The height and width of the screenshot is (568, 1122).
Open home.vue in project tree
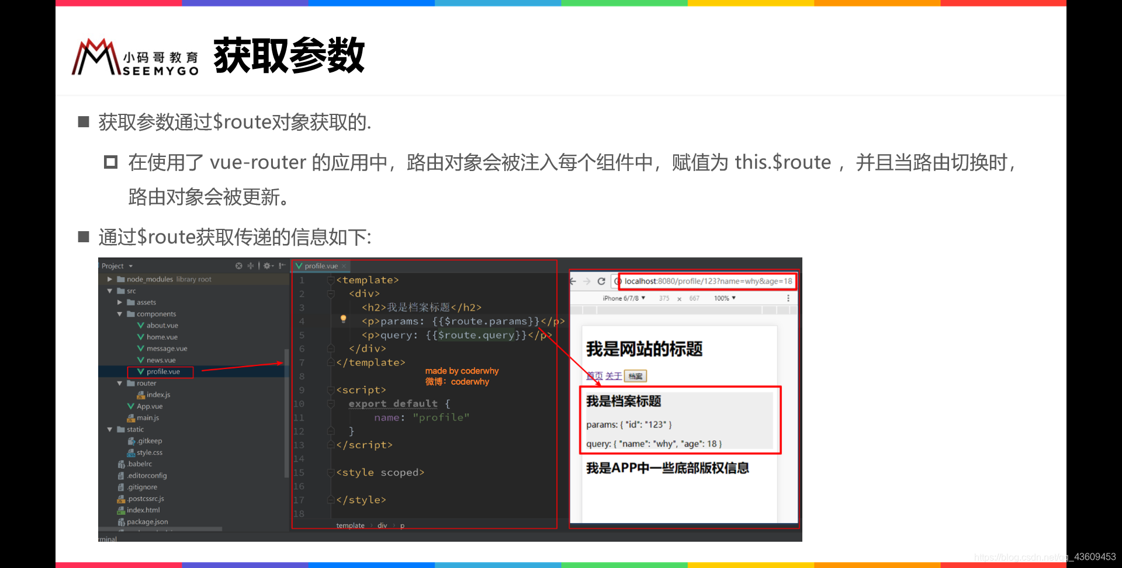[x=157, y=337]
